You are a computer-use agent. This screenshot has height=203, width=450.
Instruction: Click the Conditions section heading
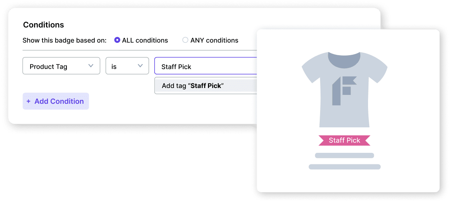(x=44, y=25)
